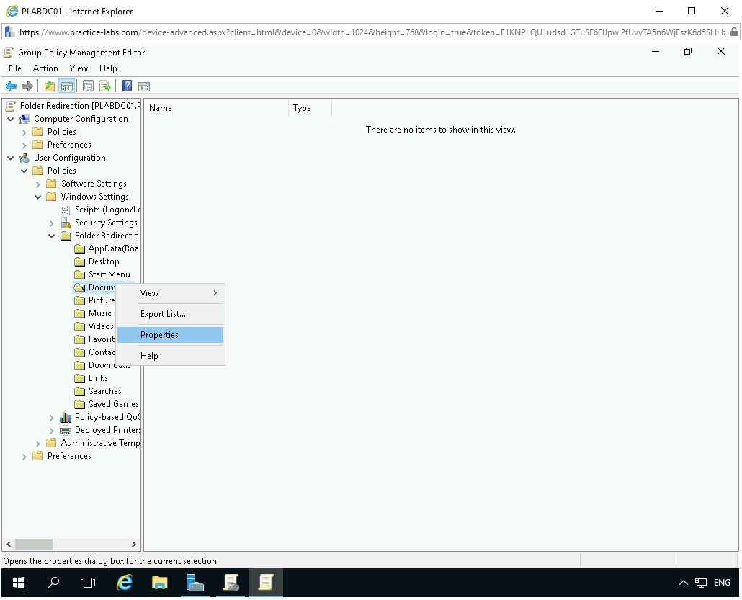The height and width of the screenshot is (600, 742).
Task: Click the Back arrow toolbar icon
Action: click(x=11, y=86)
